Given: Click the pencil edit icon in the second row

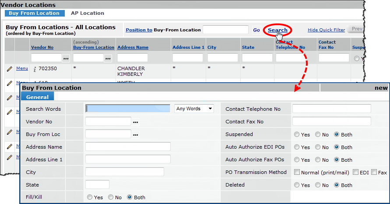Looking at the screenshot, I should point(9,83).
